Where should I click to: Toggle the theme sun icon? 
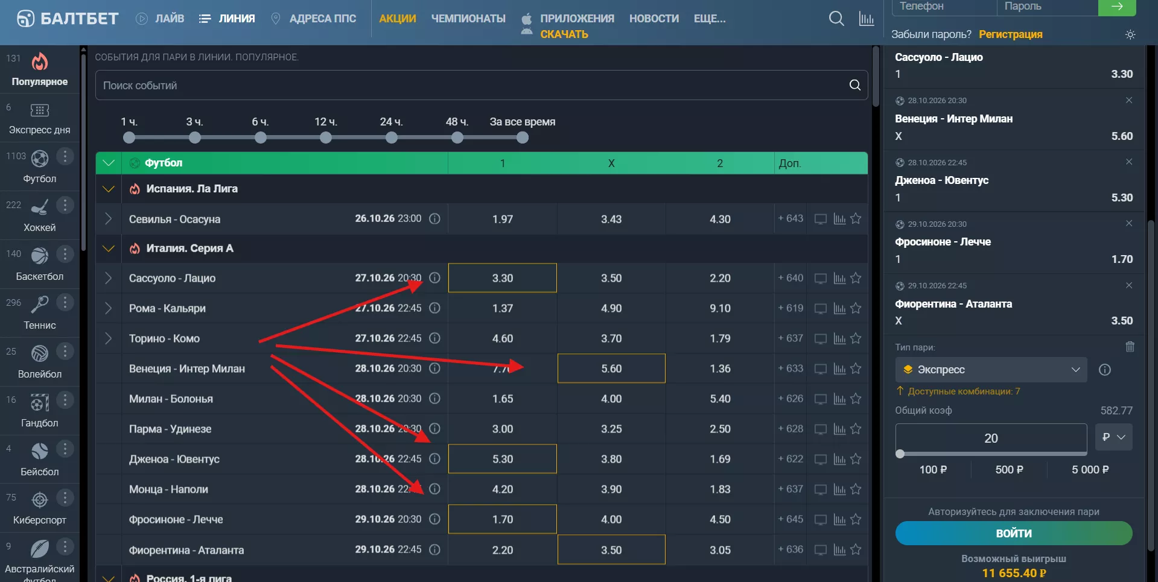[x=1130, y=34]
